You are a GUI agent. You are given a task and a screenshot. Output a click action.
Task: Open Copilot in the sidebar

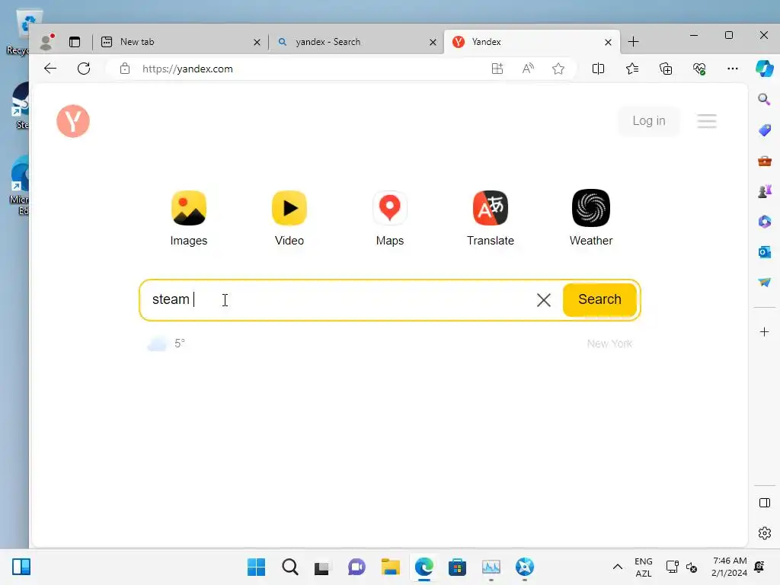[x=765, y=69]
